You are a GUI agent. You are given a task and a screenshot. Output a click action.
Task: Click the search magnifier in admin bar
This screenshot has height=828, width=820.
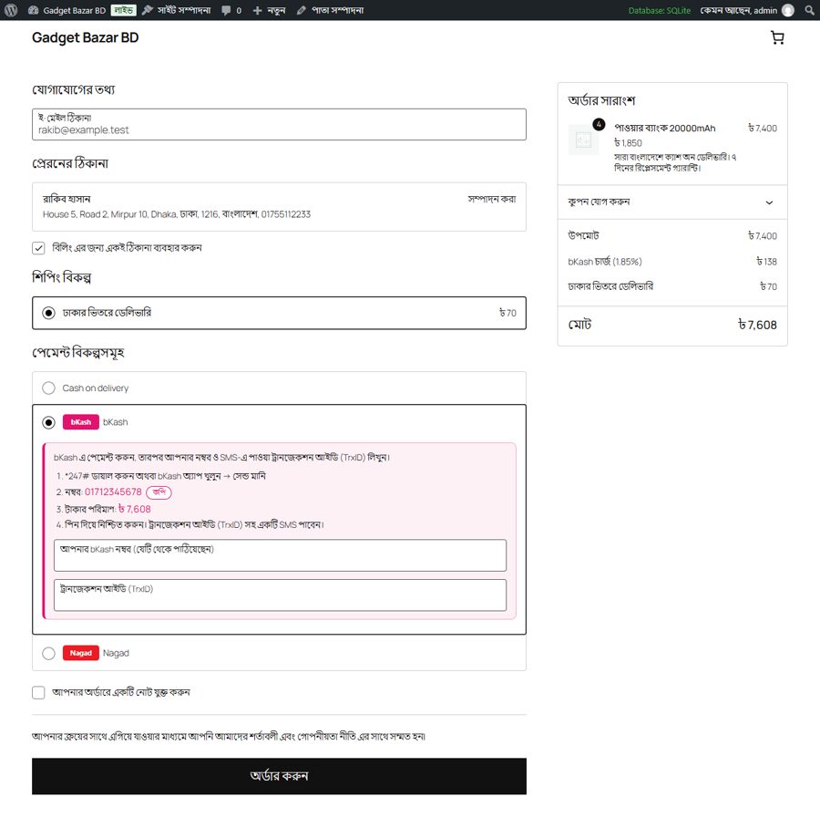(809, 10)
